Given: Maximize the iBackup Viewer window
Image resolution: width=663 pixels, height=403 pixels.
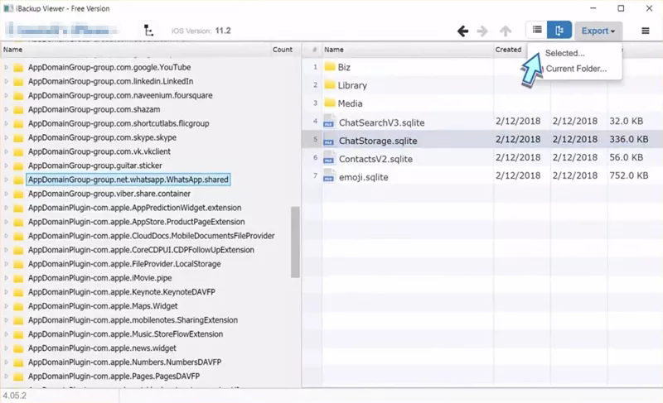Looking at the screenshot, I should click(x=621, y=8).
